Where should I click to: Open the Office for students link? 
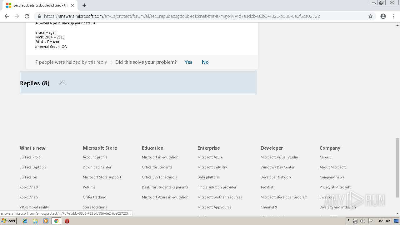click(157, 167)
